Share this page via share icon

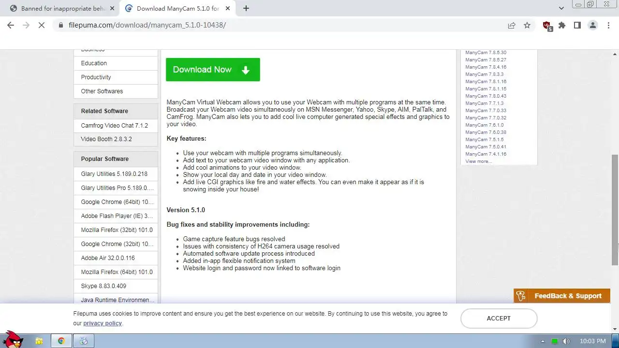click(512, 25)
